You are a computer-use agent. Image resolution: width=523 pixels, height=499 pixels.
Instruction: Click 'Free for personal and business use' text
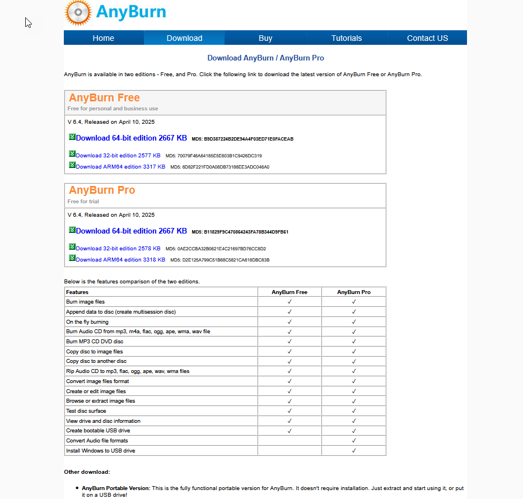(113, 109)
